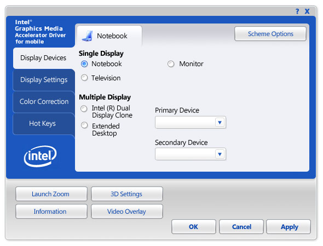This screenshot has width=323, height=246.
Task: Enable Intel Dual Display Clone
Action: coord(84,109)
